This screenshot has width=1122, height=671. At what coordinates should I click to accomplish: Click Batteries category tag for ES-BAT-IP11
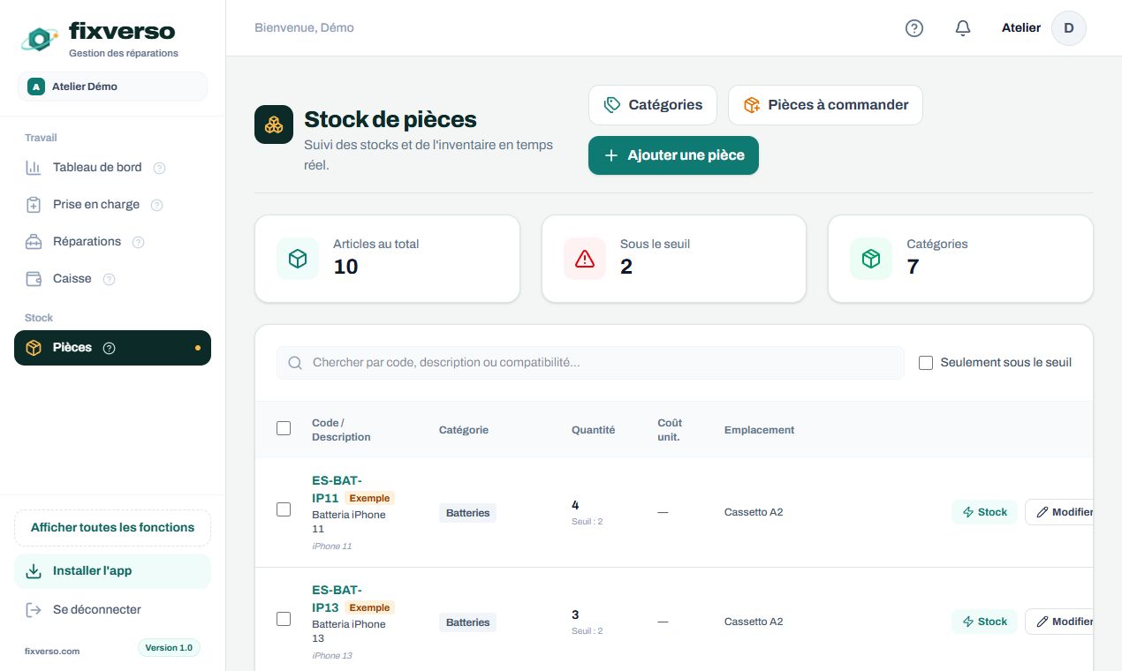[x=467, y=513]
